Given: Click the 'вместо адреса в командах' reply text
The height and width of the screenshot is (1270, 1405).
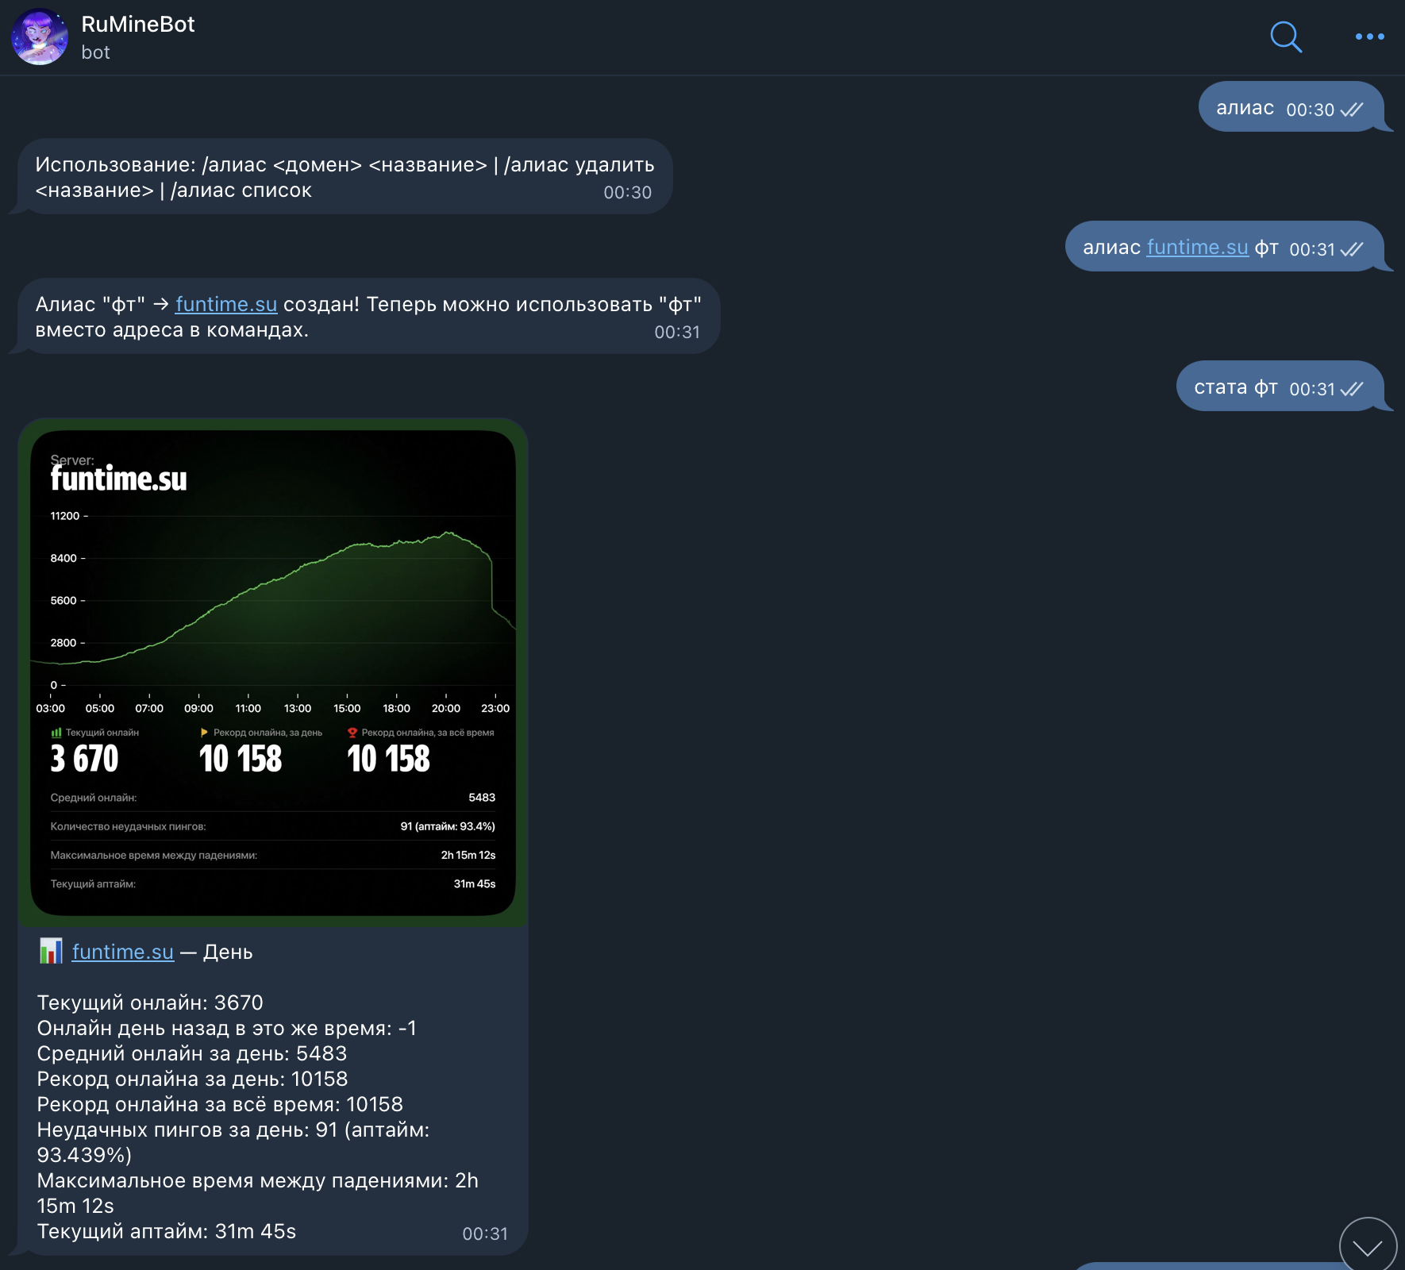Looking at the screenshot, I should [172, 330].
